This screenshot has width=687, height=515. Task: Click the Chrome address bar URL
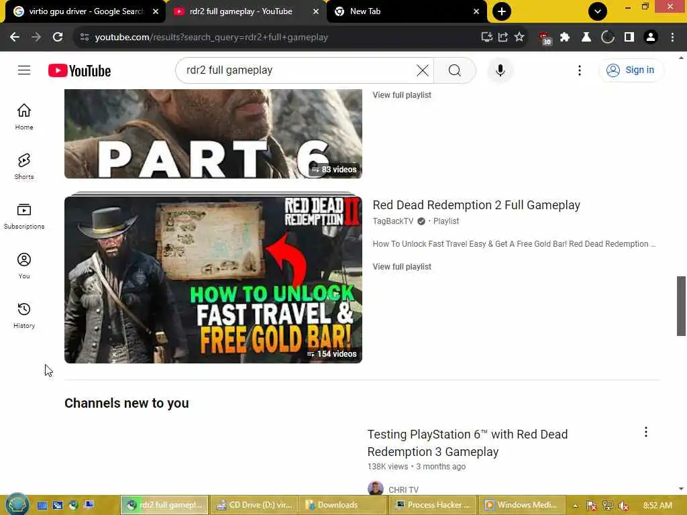click(211, 38)
